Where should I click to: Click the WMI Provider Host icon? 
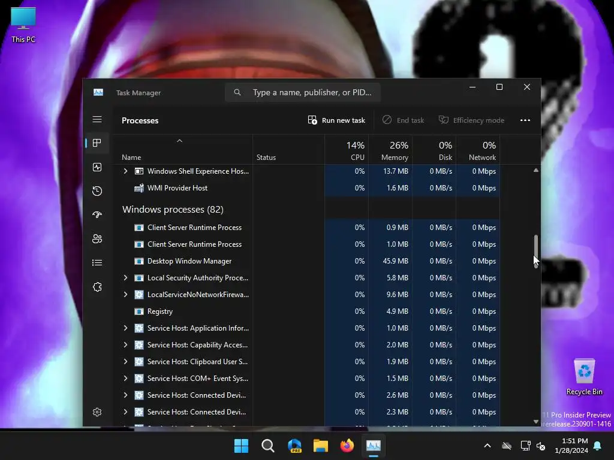click(139, 188)
